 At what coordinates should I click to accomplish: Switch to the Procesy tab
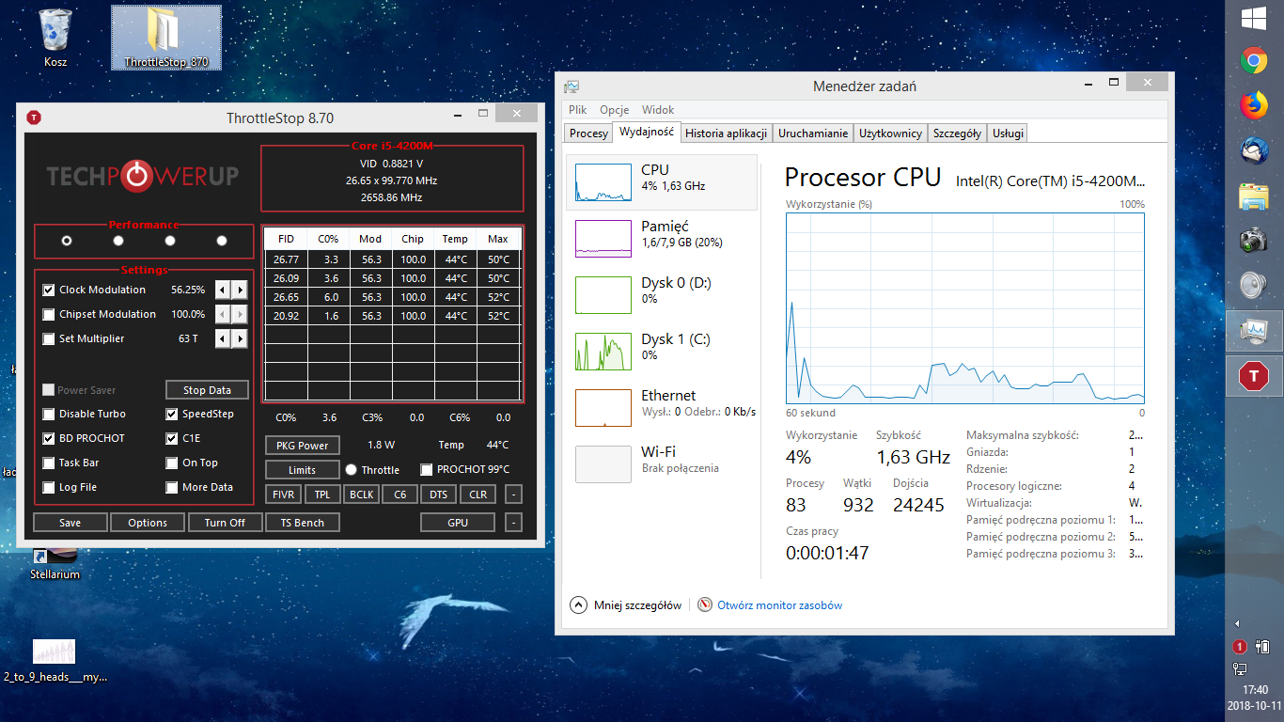(588, 133)
